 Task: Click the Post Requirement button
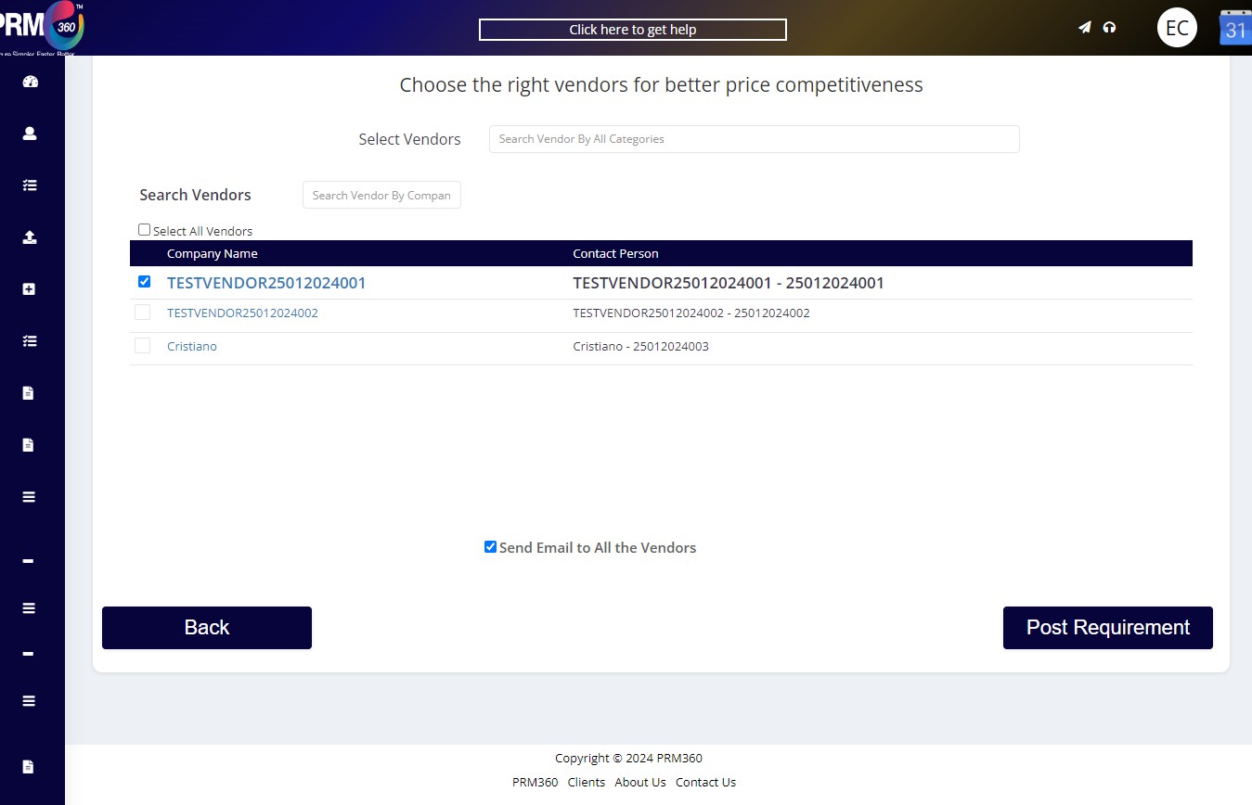coord(1107,628)
